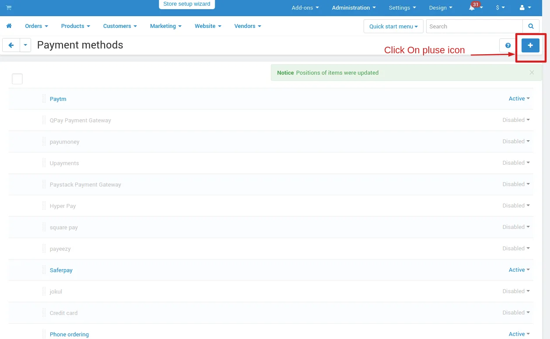Viewport: 550px width, 339px height.
Task: Open the Saferpay payment method
Action: point(61,270)
